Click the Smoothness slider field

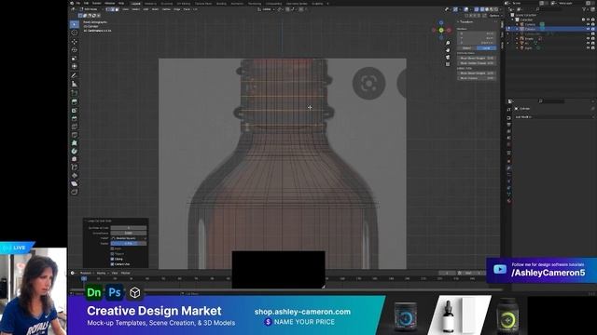click(129, 233)
